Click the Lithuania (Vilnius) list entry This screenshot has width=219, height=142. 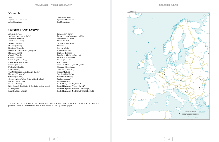65,34
